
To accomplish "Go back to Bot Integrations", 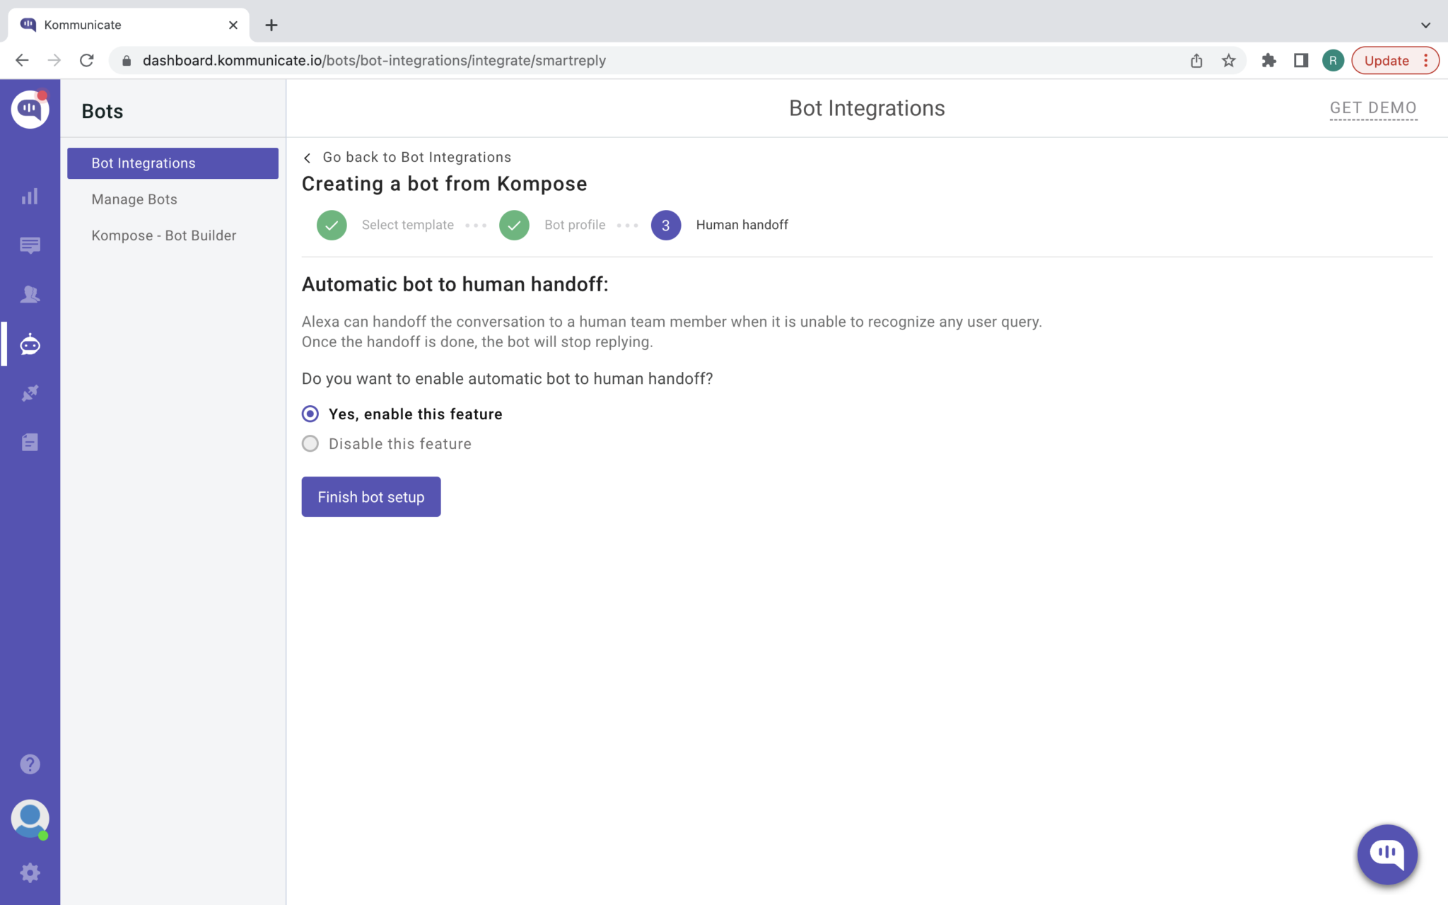I will click(x=416, y=157).
